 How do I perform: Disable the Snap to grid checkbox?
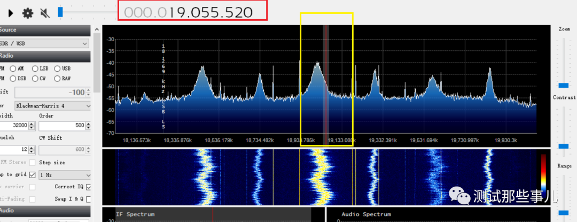coord(33,174)
